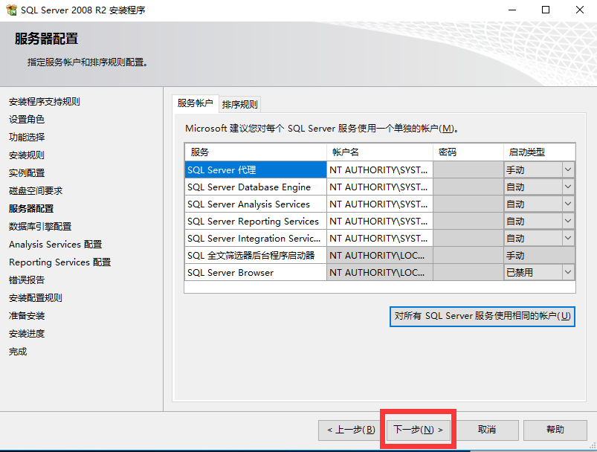
Task: Open 帮助 for this page
Action: click(x=555, y=430)
